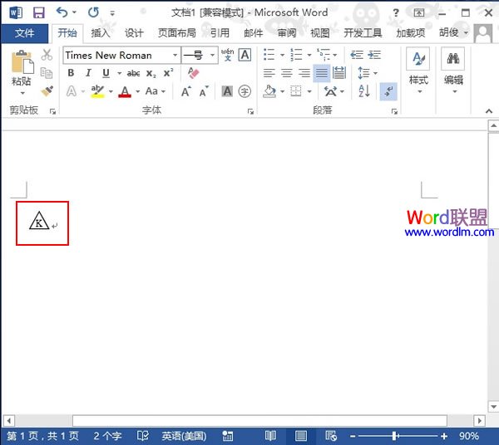This screenshot has height=445, width=499.
Task: Open the phonetic guide (wén) tool
Action: 228,55
